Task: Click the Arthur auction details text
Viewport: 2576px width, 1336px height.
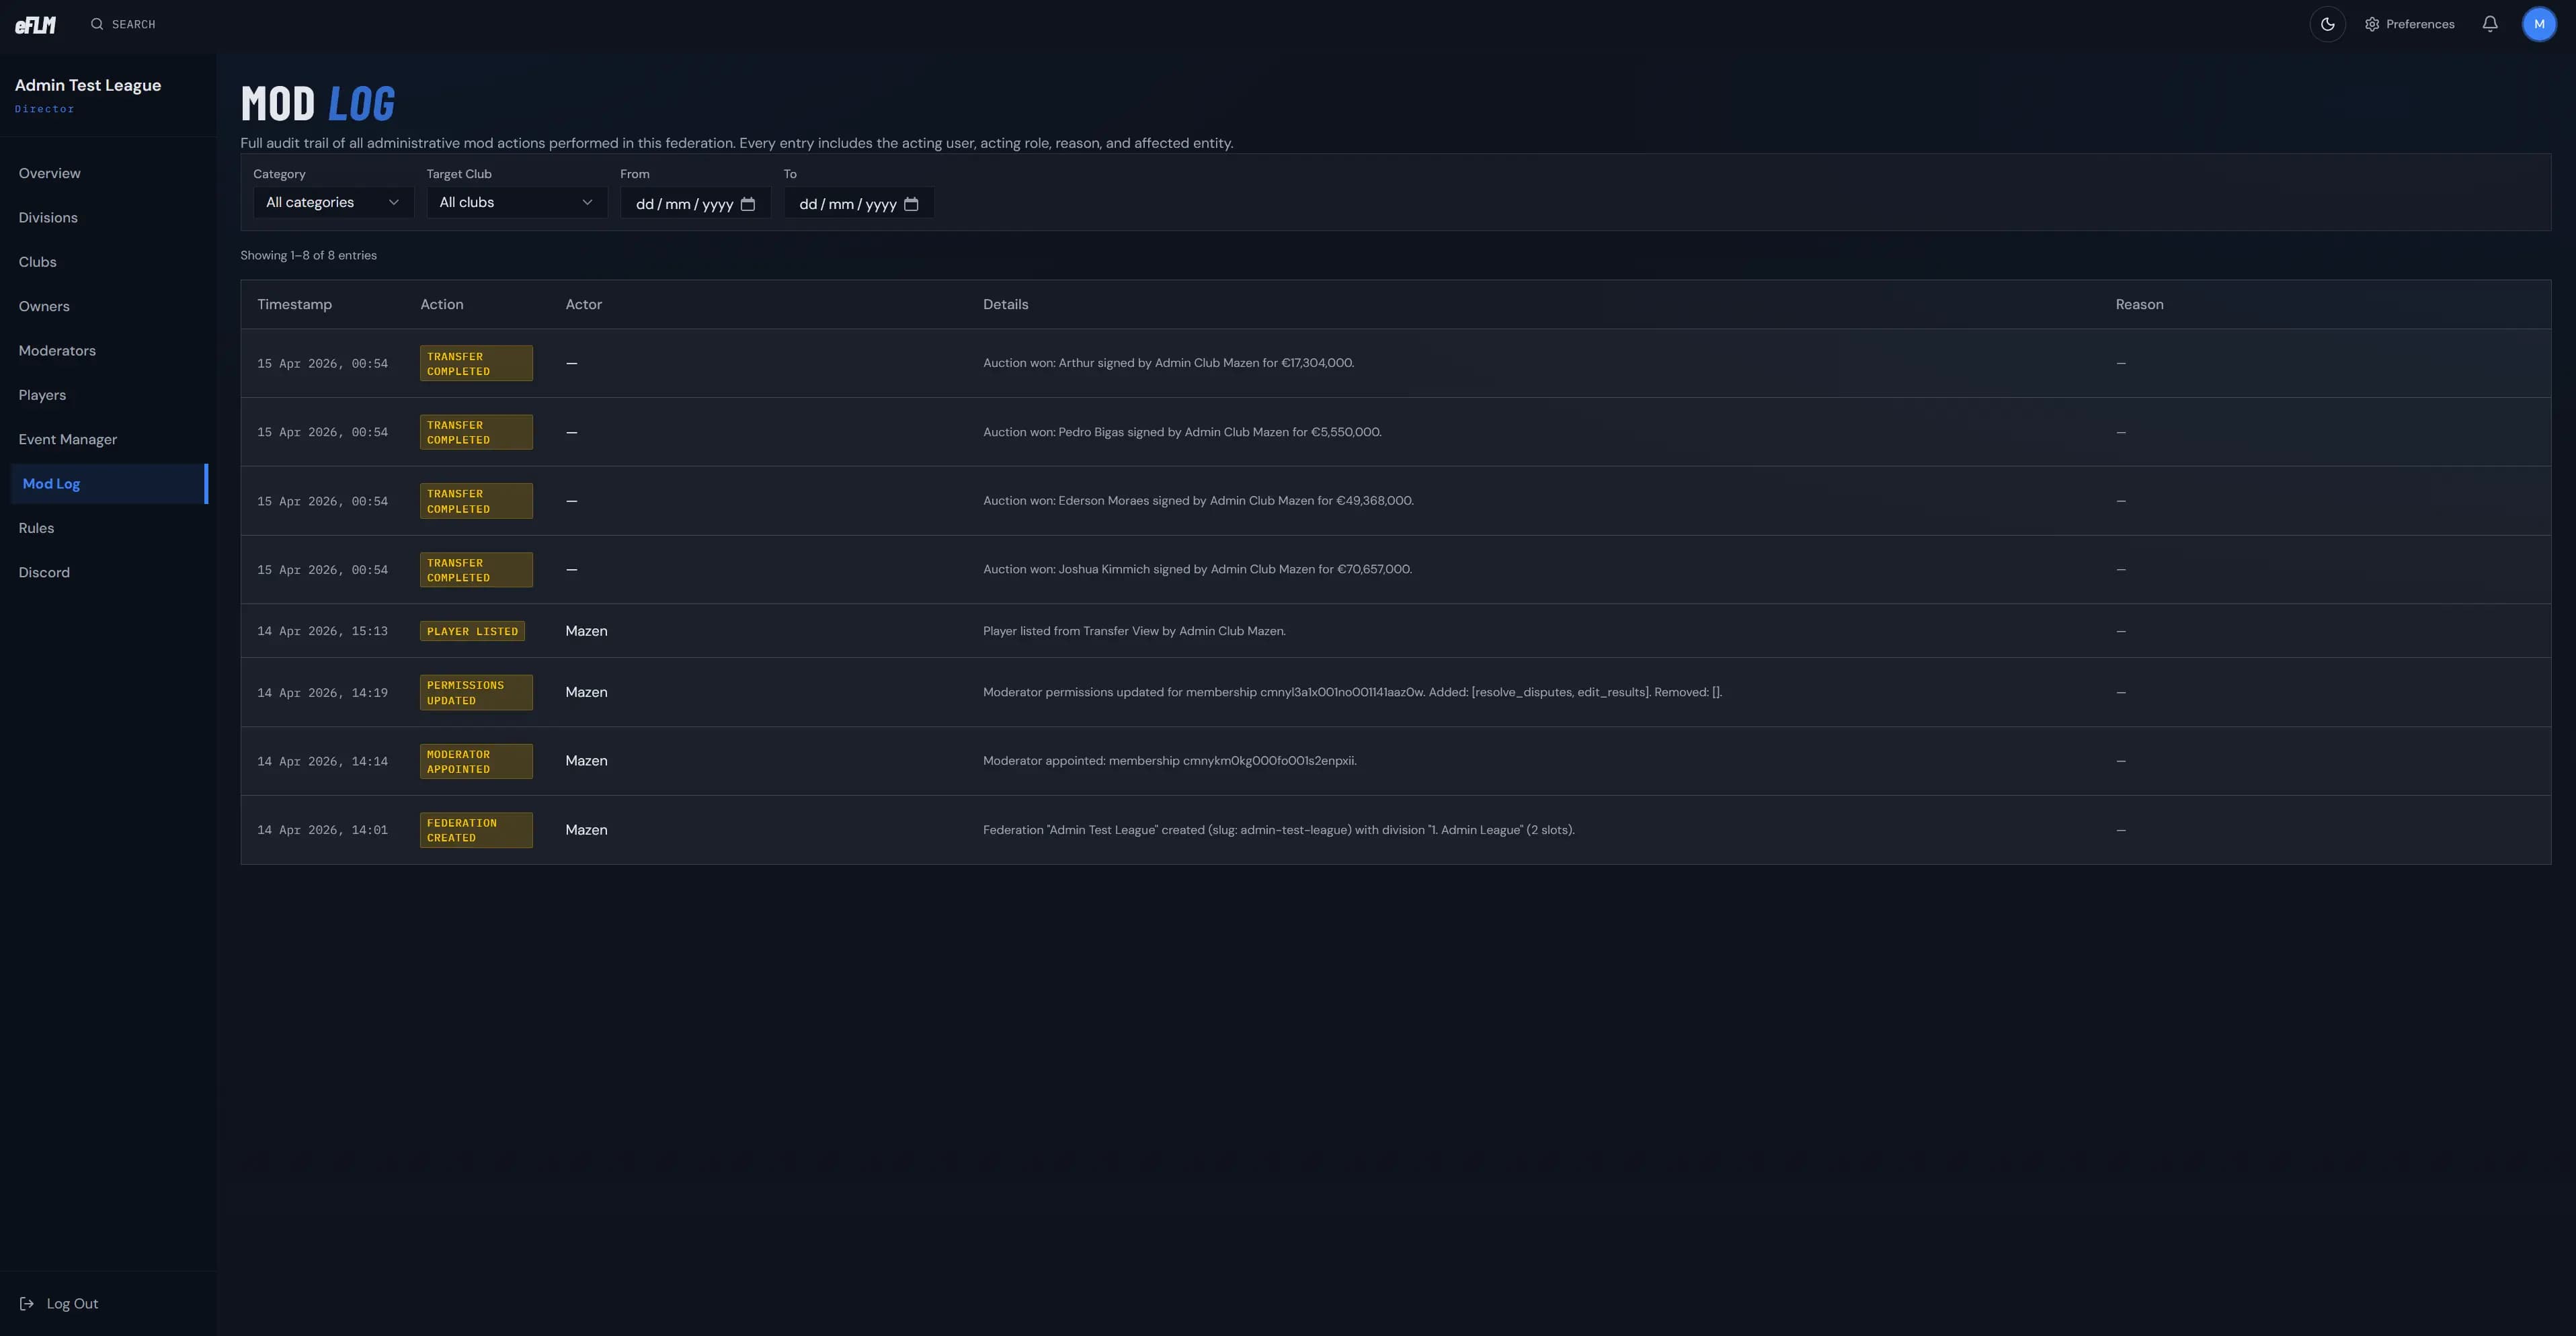Action: tap(1168, 363)
